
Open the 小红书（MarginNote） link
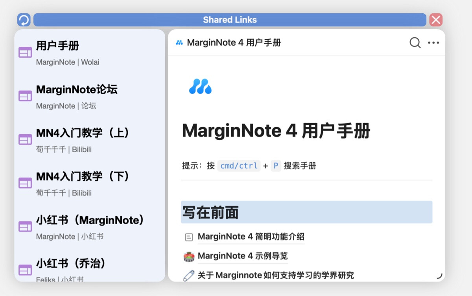(90, 220)
